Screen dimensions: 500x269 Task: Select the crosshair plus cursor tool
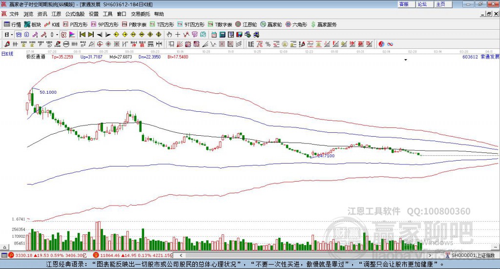178,35
